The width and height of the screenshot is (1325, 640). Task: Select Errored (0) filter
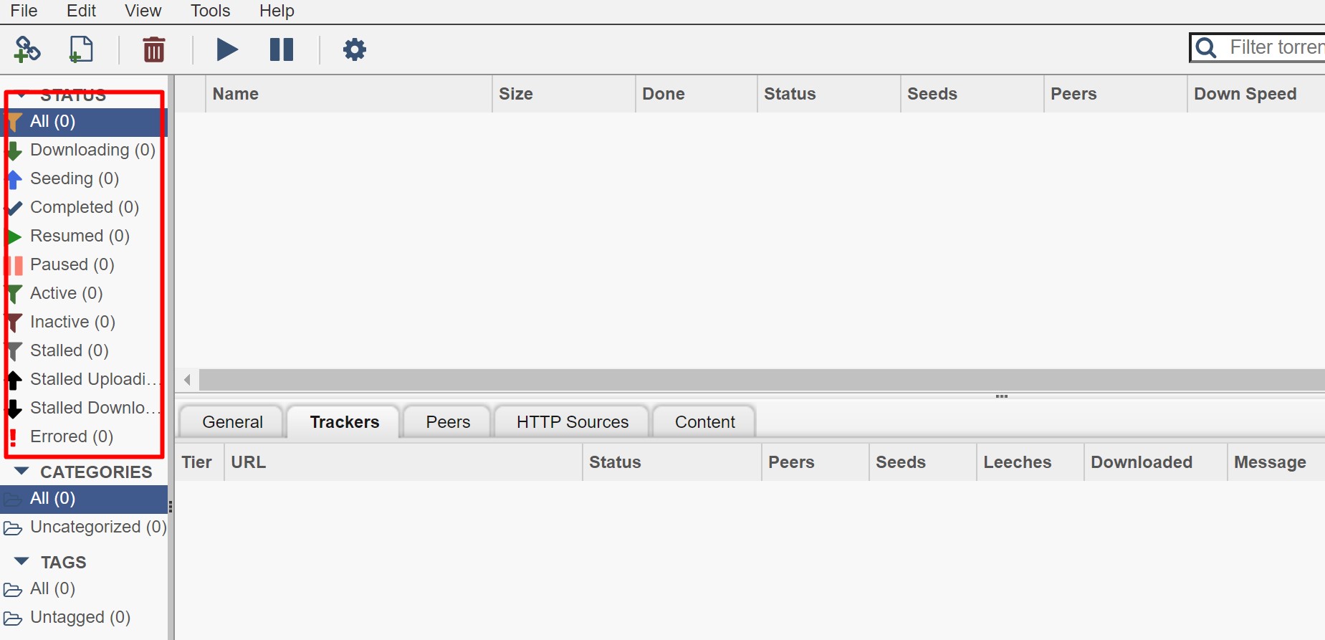point(84,437)
